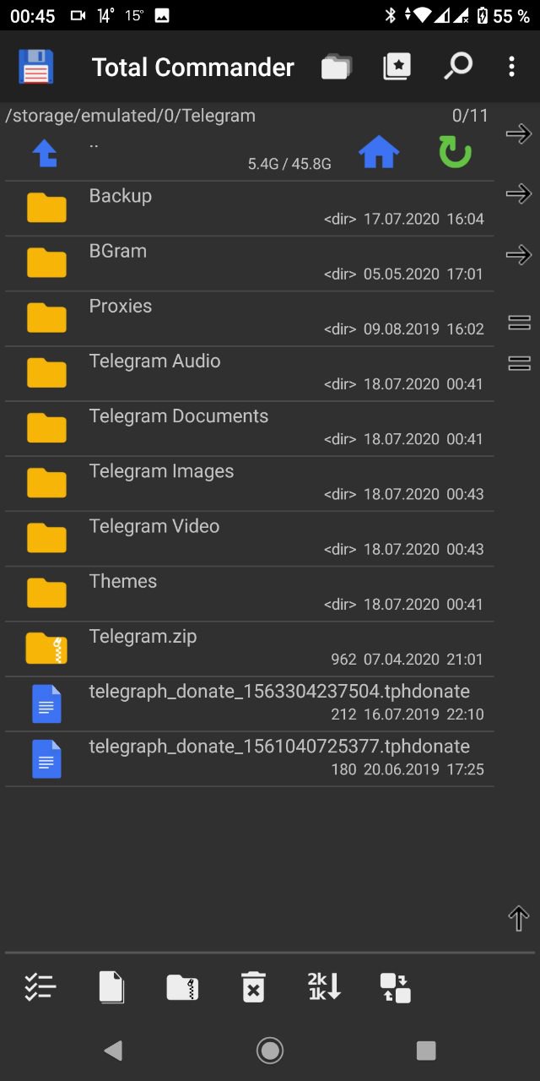Tap the button bar customize icon

pos(395,987)
